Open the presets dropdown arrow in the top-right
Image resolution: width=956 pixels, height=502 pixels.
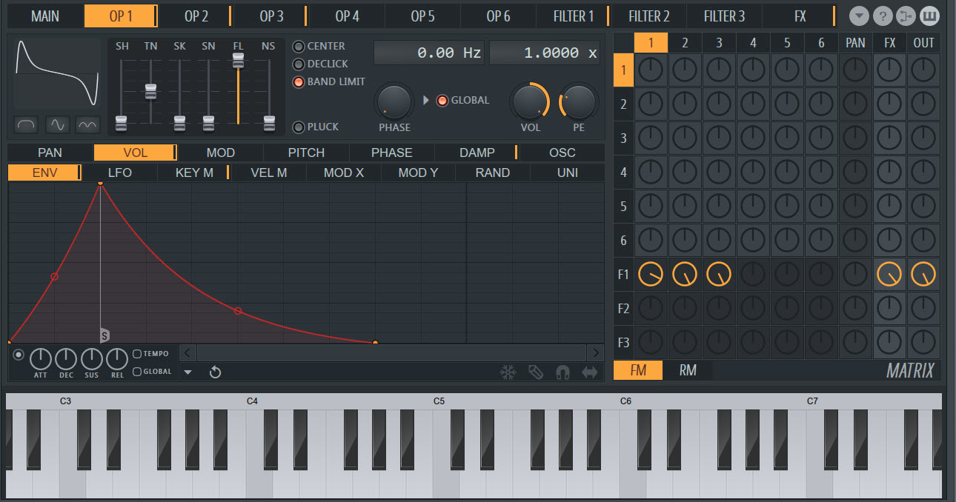coord(858,16)
